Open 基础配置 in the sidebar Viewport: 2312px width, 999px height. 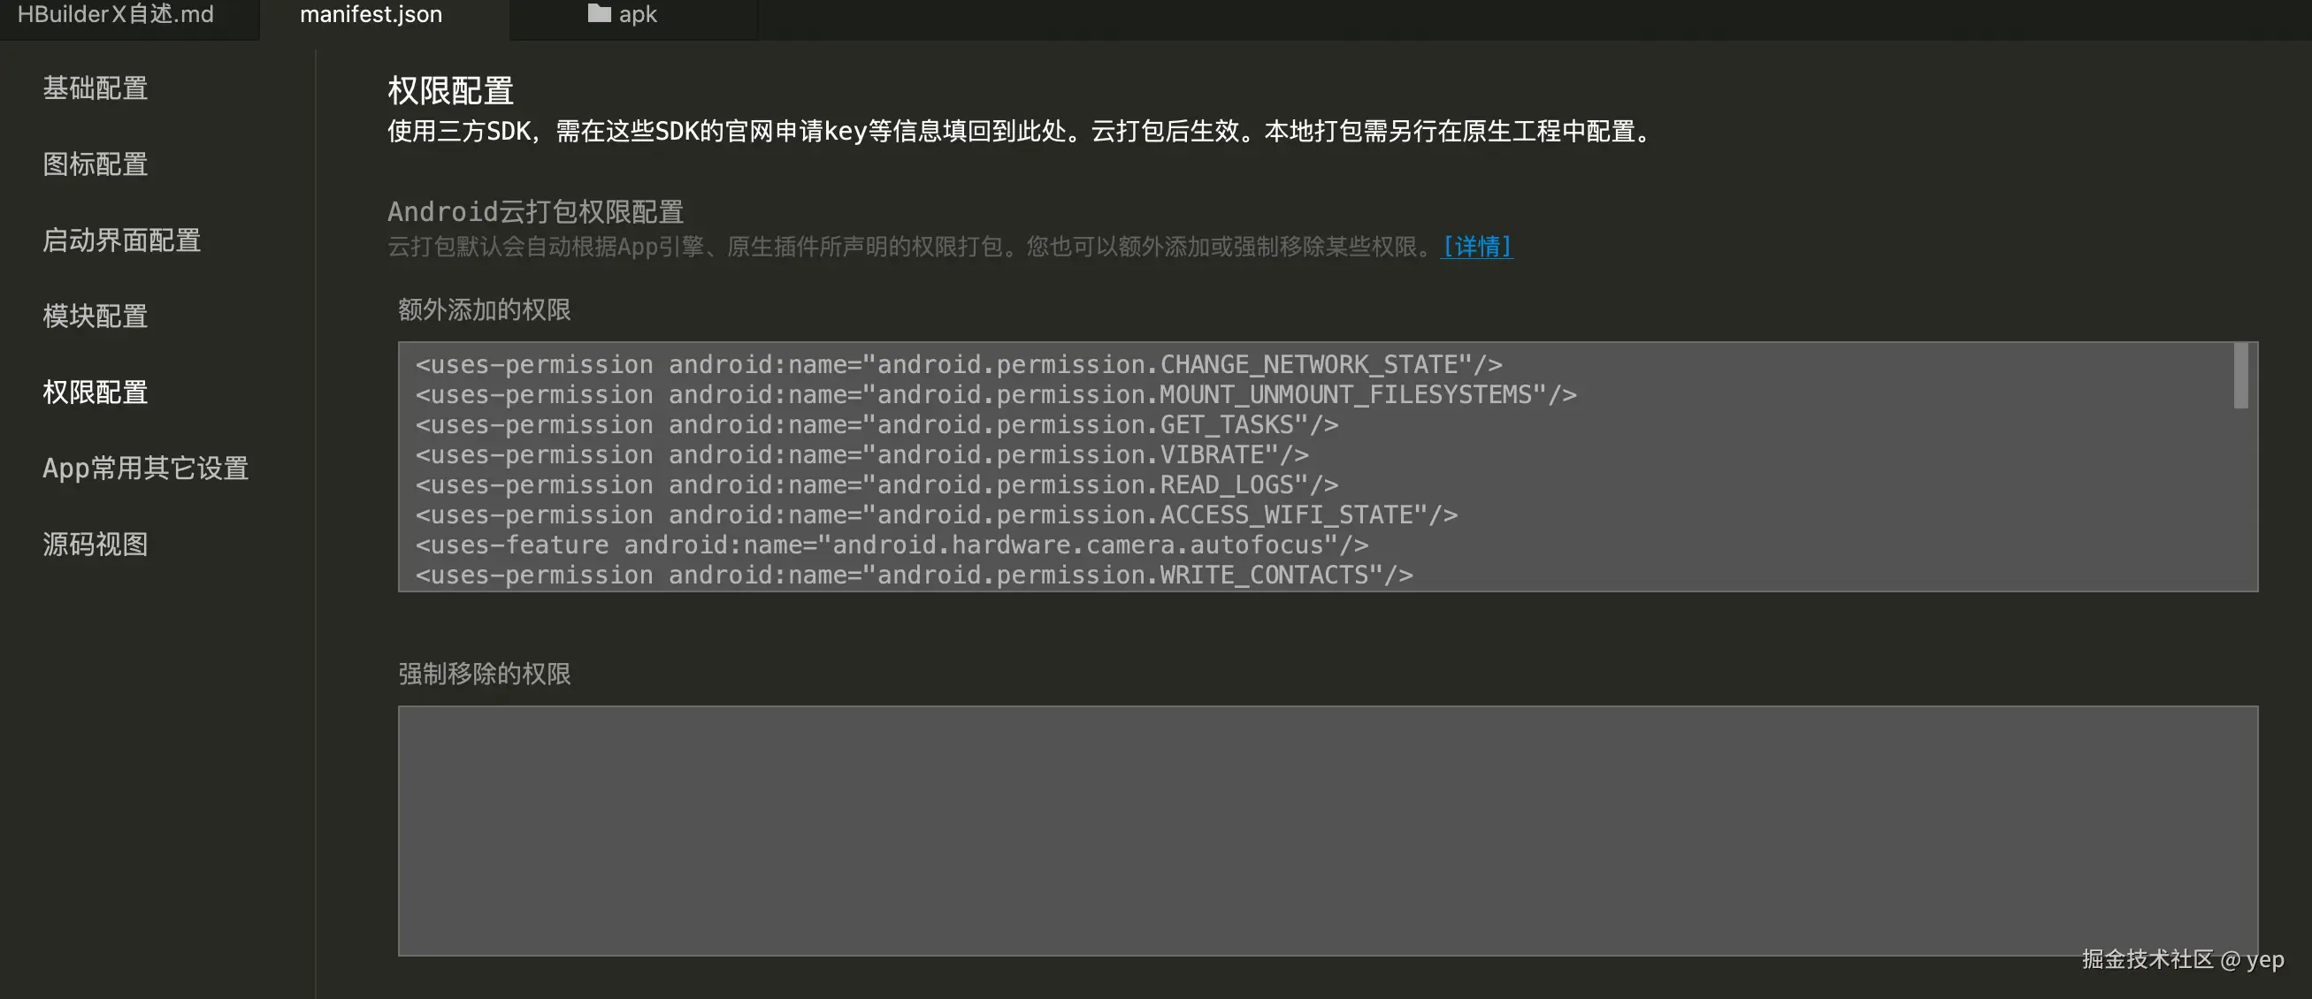pyautogui.click(x=96, y=88)
